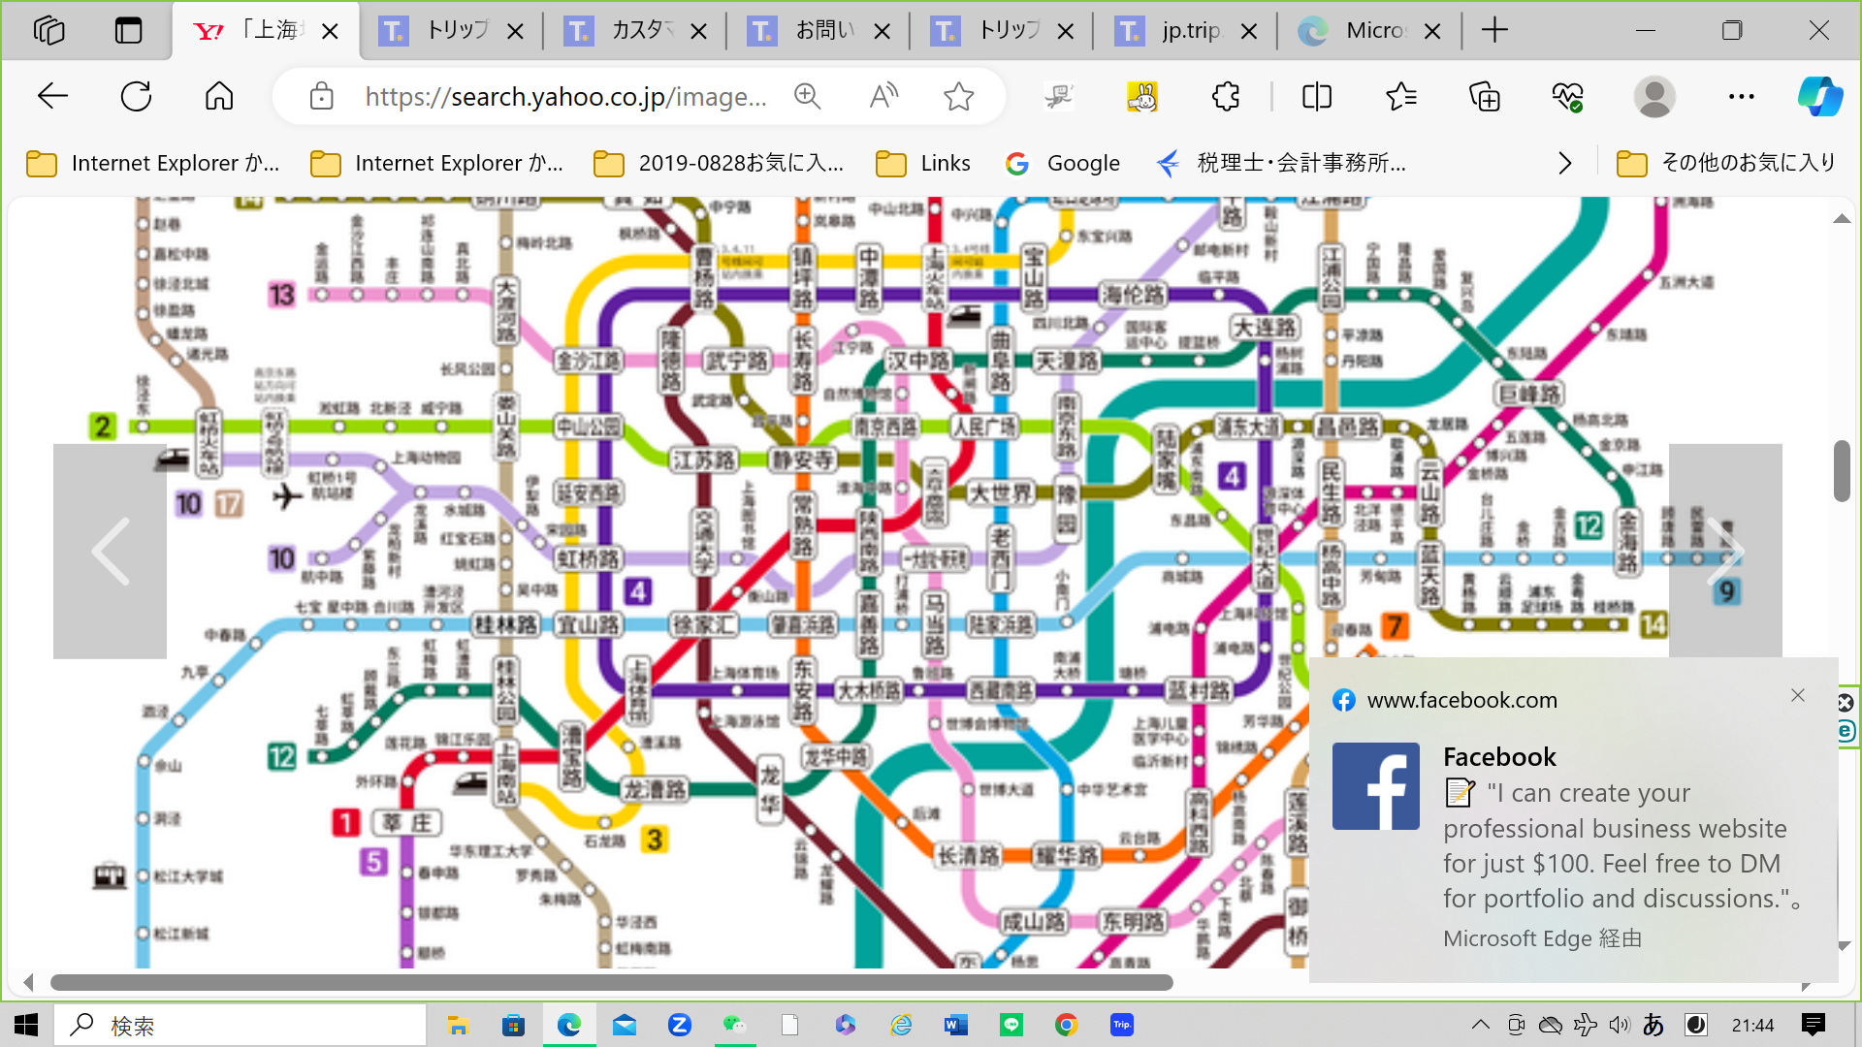Activate the Read aloud icon
1862x1047 pixels.
click(883, 97)
